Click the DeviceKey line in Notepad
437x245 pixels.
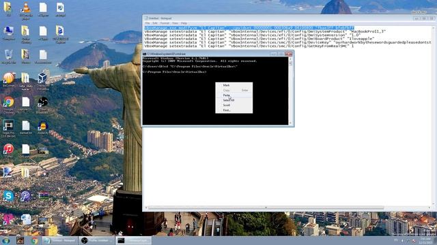[288, 42]
